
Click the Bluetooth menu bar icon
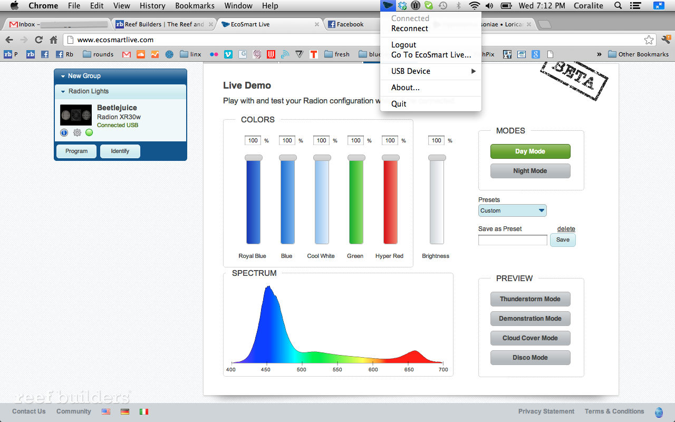point(458,6)
